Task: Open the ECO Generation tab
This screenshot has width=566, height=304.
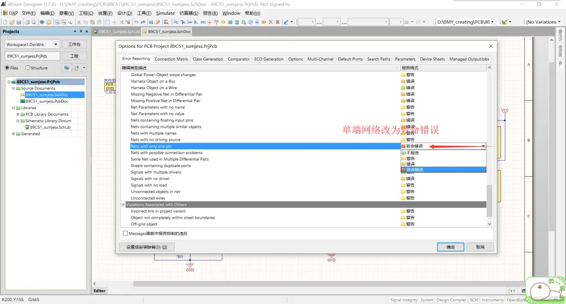Action: [x=269, y=59]
